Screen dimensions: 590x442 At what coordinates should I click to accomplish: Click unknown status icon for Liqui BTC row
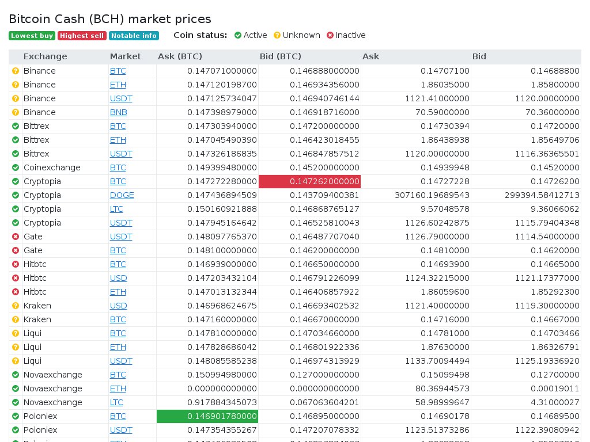pyautogui.click(x=16, y=333)
